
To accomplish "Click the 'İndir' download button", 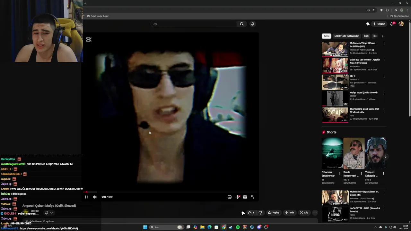I will 290,213.
